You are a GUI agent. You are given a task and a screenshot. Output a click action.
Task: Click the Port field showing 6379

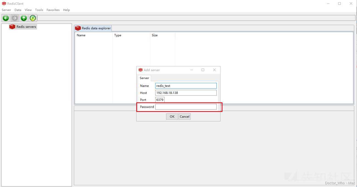[x=160, y=100]
